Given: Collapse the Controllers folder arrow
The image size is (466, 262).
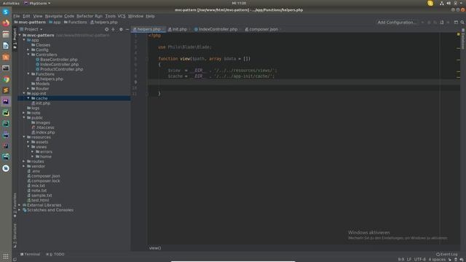Looking at the screenshot, I should (28, 55).
